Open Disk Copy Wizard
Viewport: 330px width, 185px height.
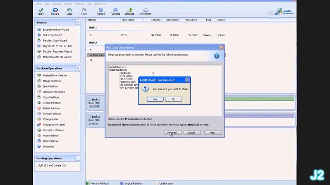pyautogui.click(x=50, y=35)
